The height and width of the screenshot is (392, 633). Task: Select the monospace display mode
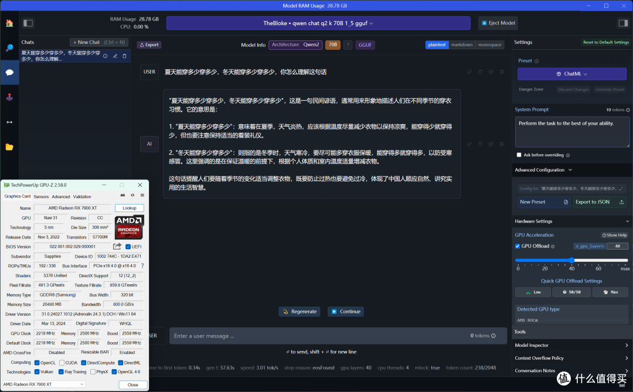489,45
